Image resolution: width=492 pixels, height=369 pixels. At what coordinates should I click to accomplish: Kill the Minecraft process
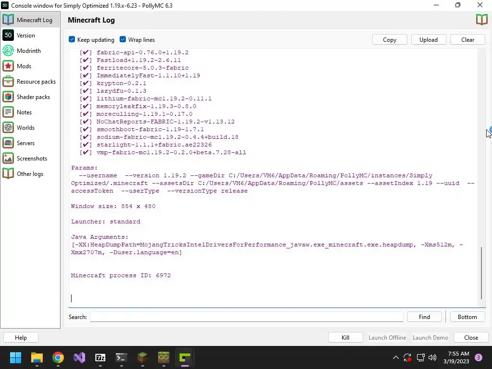coord(345,338)
